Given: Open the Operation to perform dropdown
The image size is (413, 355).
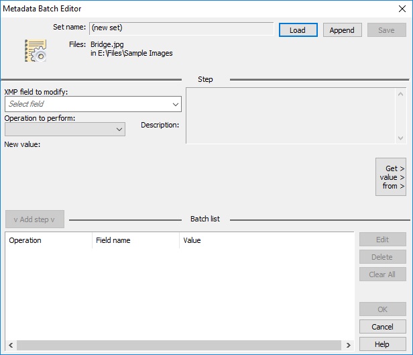Looking at the screenshot, I should tap(65, 129).
